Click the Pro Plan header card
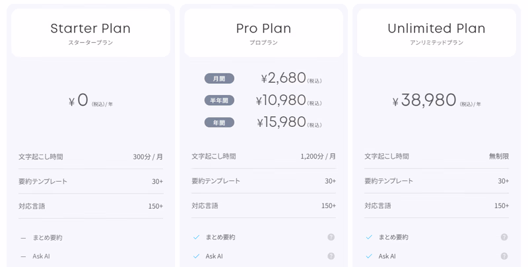 (x=263, y=32)
